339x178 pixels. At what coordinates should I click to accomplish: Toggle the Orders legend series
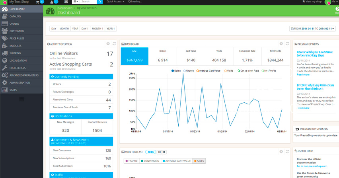click(189, 71)
